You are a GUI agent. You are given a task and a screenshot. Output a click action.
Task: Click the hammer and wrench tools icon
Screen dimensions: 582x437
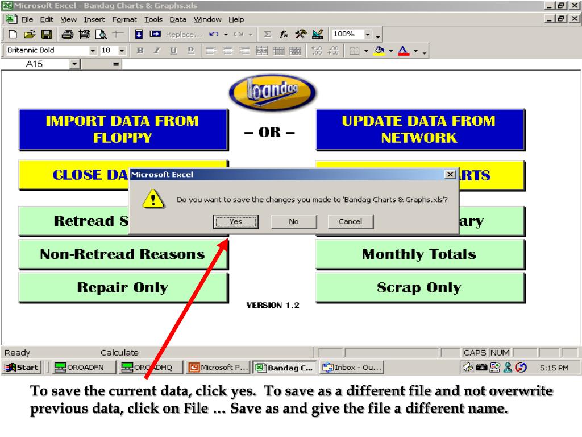click(301, 34)
